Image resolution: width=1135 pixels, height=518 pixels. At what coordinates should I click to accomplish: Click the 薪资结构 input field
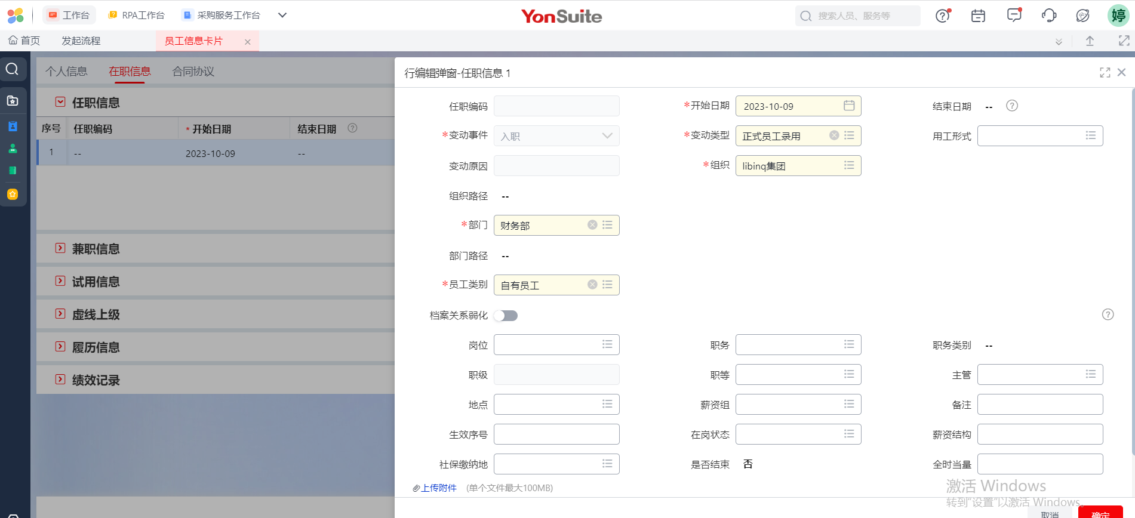[x=1040, y=434]
